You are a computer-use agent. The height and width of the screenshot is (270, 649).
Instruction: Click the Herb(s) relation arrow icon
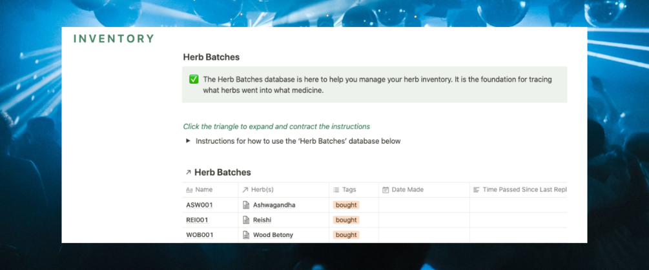(x=244, y=190)
